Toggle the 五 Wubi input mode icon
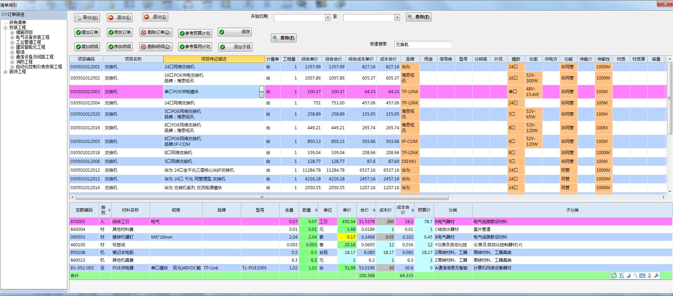The height and width of the screenshot is (296, 673). coord(621,276)
